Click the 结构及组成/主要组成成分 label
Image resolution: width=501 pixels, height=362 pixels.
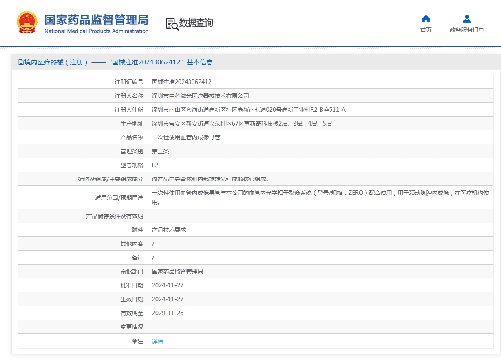111,179
